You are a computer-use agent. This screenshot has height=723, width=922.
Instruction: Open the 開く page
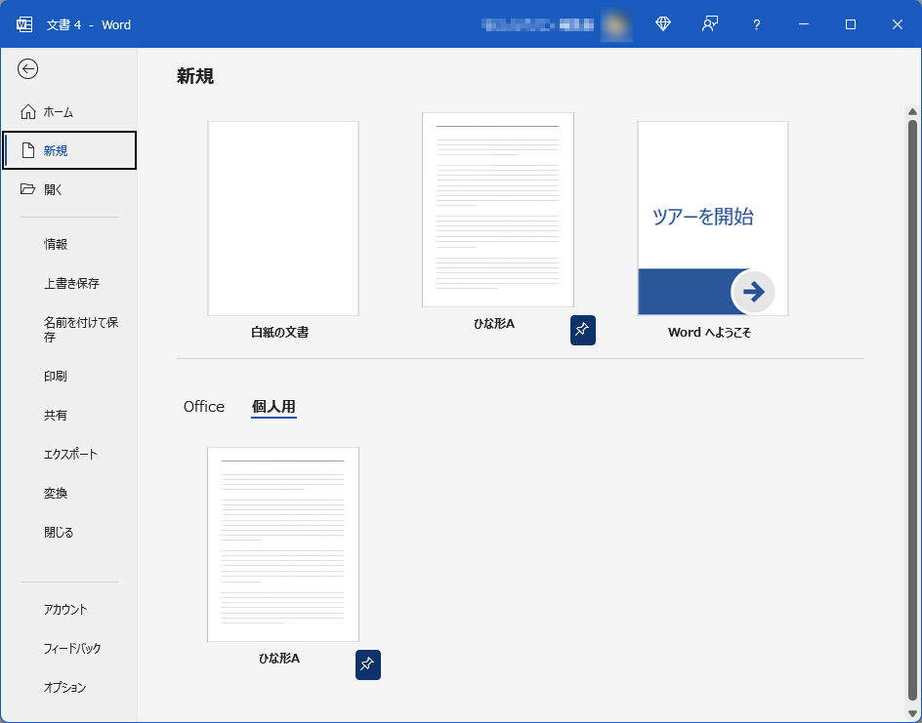pyautogui.click(x=69, y=189)
